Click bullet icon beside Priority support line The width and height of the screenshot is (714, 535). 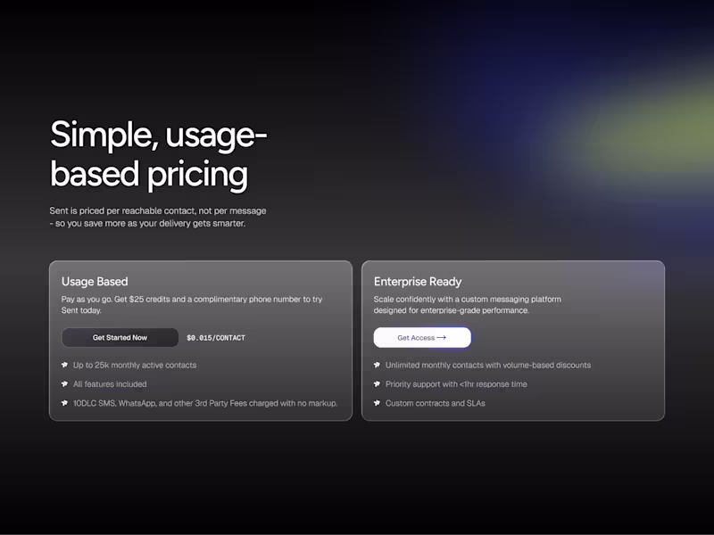[x=377, y=384]
